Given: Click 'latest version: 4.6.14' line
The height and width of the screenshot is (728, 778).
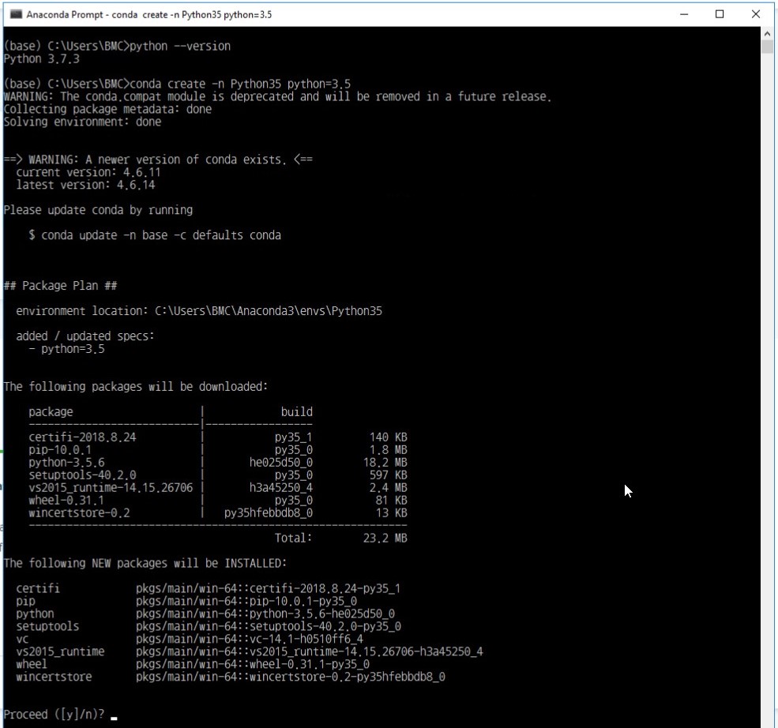Looking at the screenshot, I should click(x=85, y=185).
